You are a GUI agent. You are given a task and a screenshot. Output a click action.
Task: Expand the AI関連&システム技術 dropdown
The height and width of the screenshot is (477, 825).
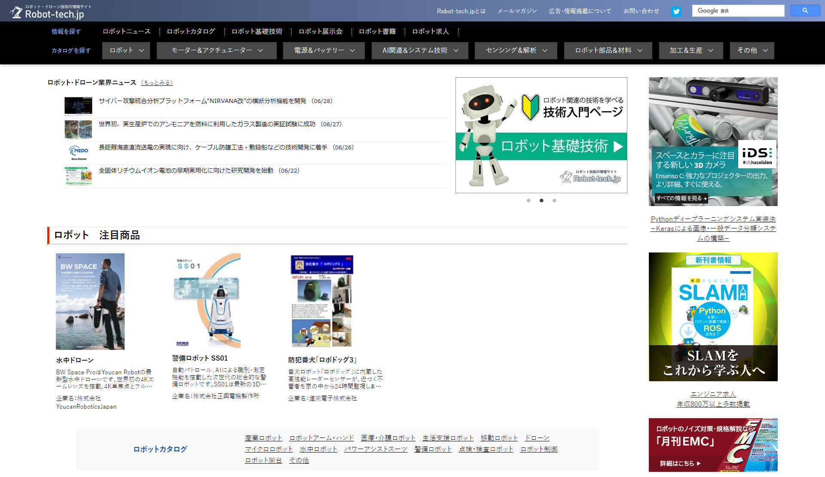[419, 50]
